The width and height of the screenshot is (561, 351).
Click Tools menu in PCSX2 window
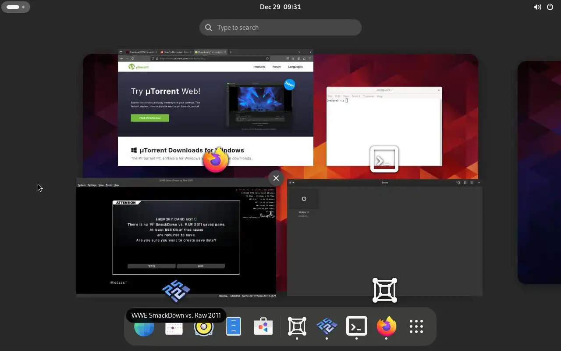[x=109, y=185]
